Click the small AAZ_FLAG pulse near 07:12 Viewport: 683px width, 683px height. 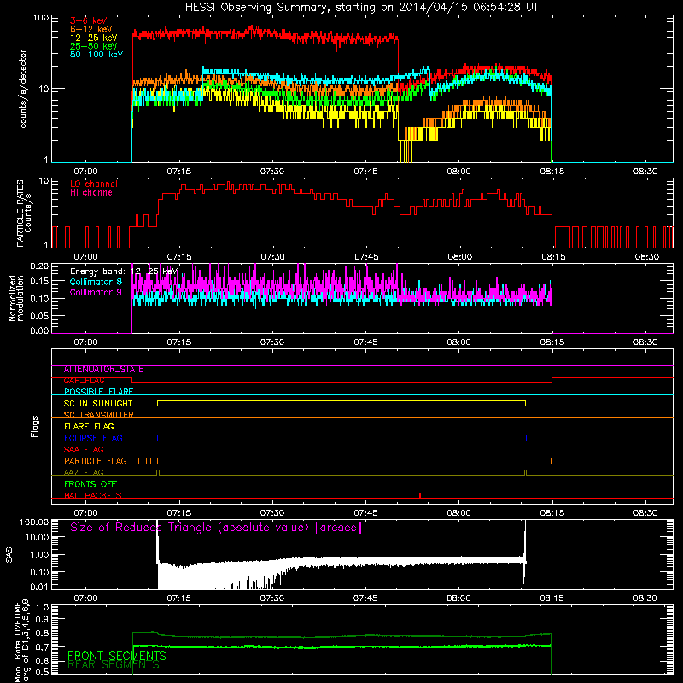pyautogui.click(x=158, y=472)
